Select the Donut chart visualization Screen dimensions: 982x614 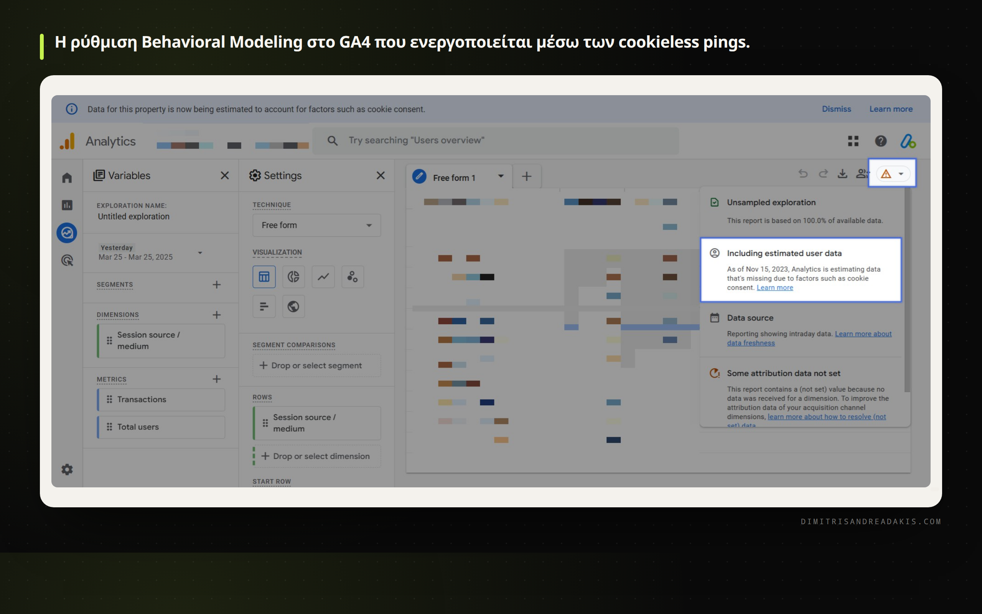[293, 277]
